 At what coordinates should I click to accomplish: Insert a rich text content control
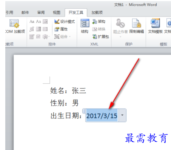click(32, 21)
